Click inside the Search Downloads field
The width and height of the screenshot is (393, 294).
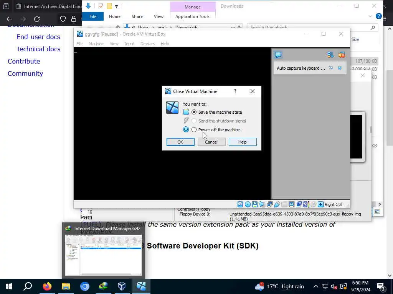[x=312, y=27]
